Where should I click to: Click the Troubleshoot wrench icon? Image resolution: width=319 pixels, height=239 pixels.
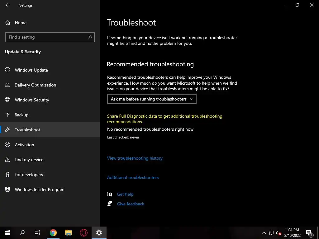[7, 130]
